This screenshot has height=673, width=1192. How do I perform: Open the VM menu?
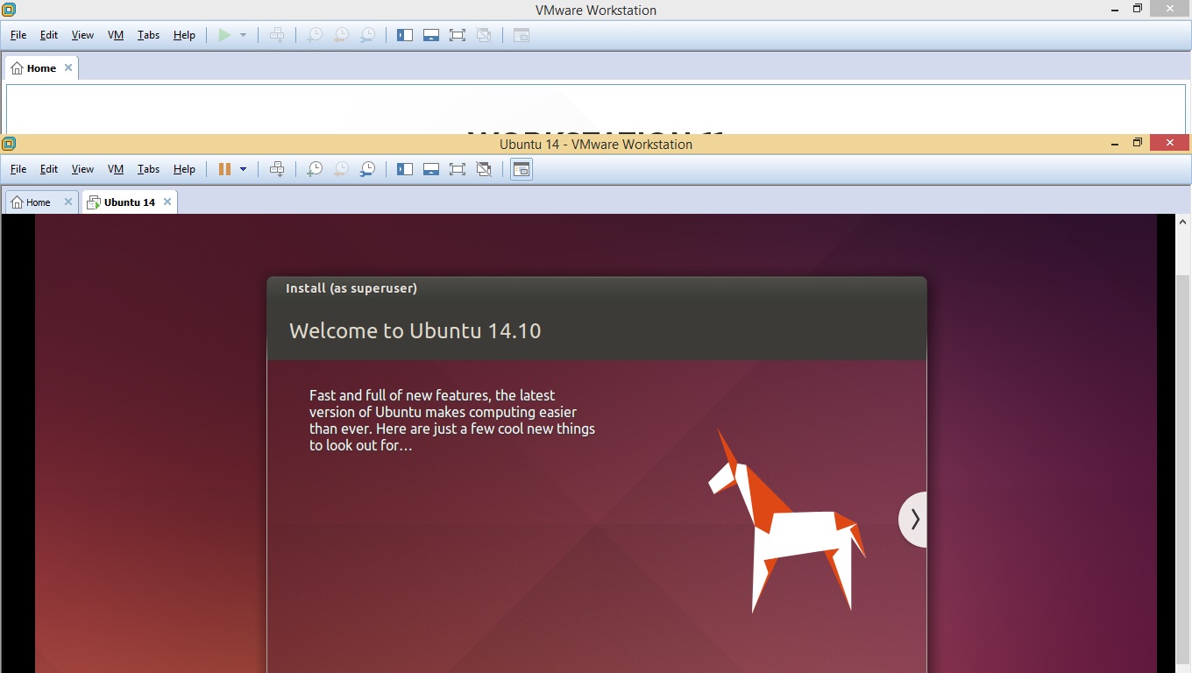[115, 168]
